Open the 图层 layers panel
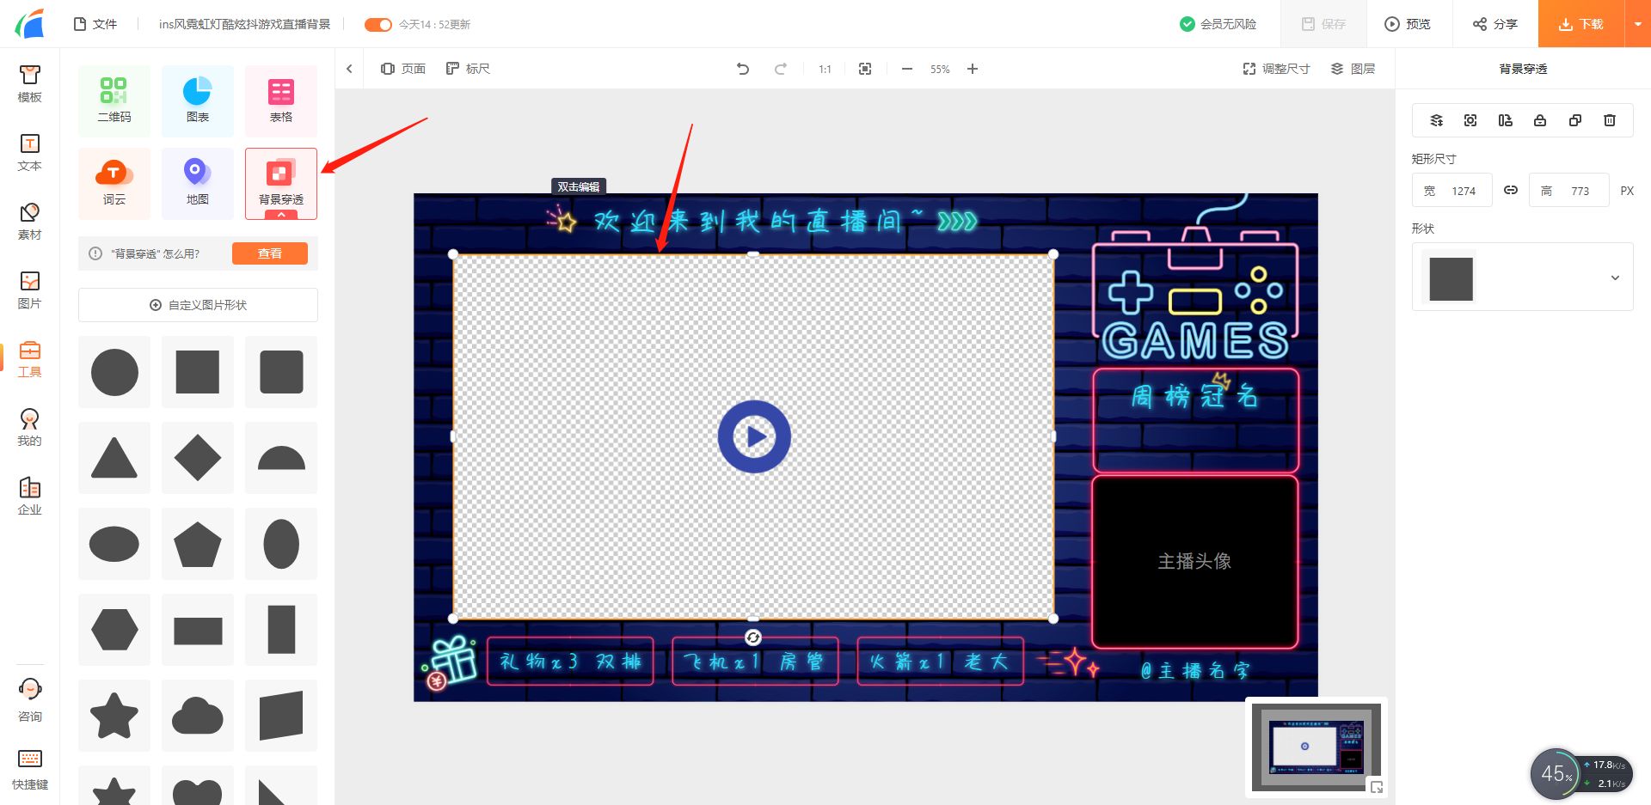The height and width of the screenshot is (805, 1651). click(1353, 69)
